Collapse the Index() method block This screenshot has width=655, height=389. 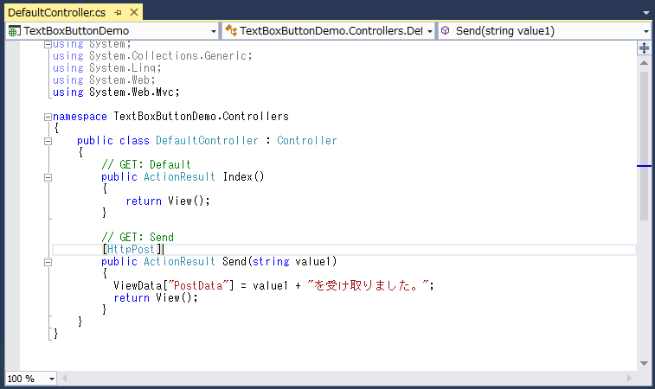(x=48, y=177)
